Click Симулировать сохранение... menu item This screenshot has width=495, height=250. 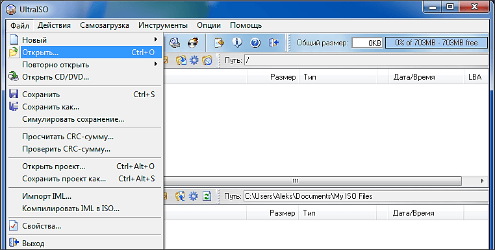tap(84, 119)
